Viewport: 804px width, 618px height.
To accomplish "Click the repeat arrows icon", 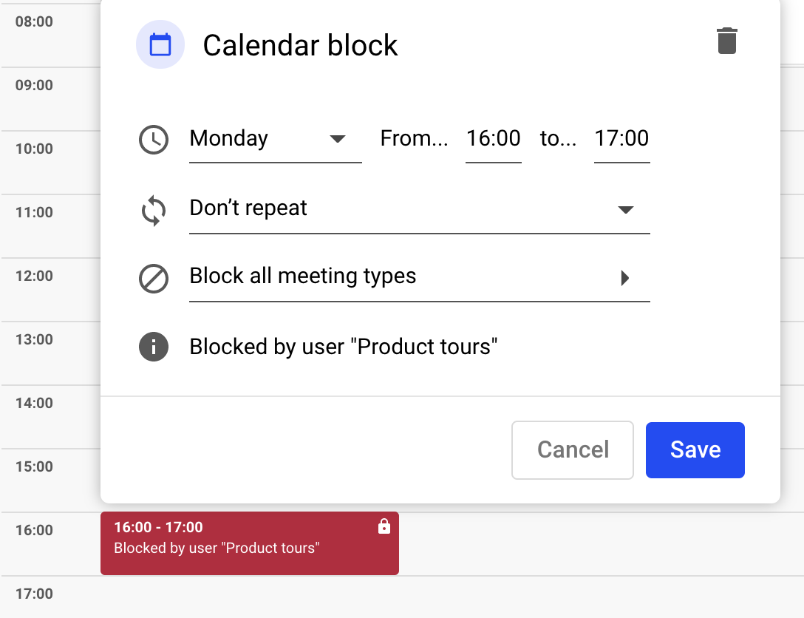I will click(x=154, y=210).
